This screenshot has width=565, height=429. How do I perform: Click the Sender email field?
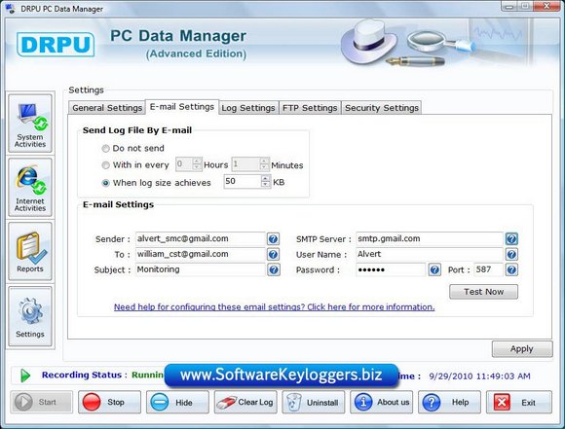click(x=201, y=239)
